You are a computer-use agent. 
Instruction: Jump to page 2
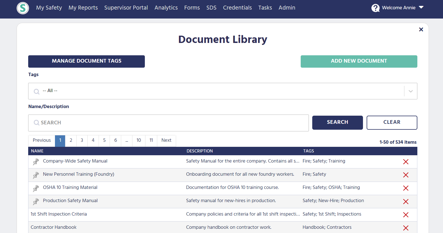pos(71,141)
